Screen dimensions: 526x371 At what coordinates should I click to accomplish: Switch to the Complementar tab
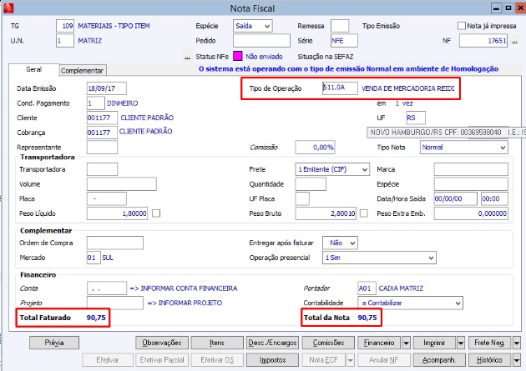tap(83, 71)
